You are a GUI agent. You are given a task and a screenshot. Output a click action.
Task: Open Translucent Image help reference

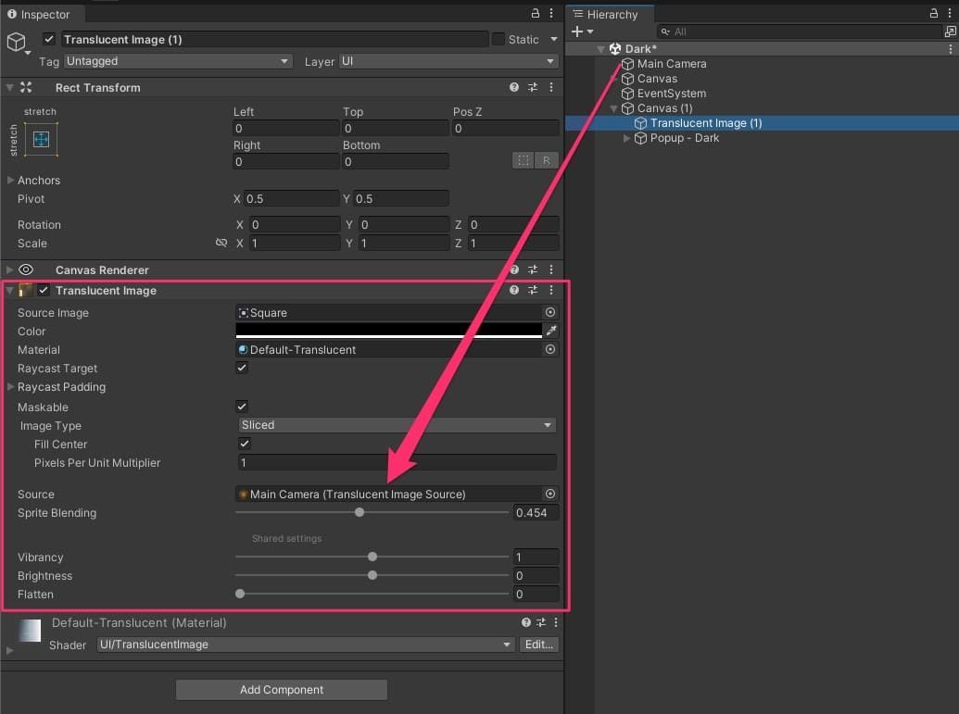click(x=513, y=290)
